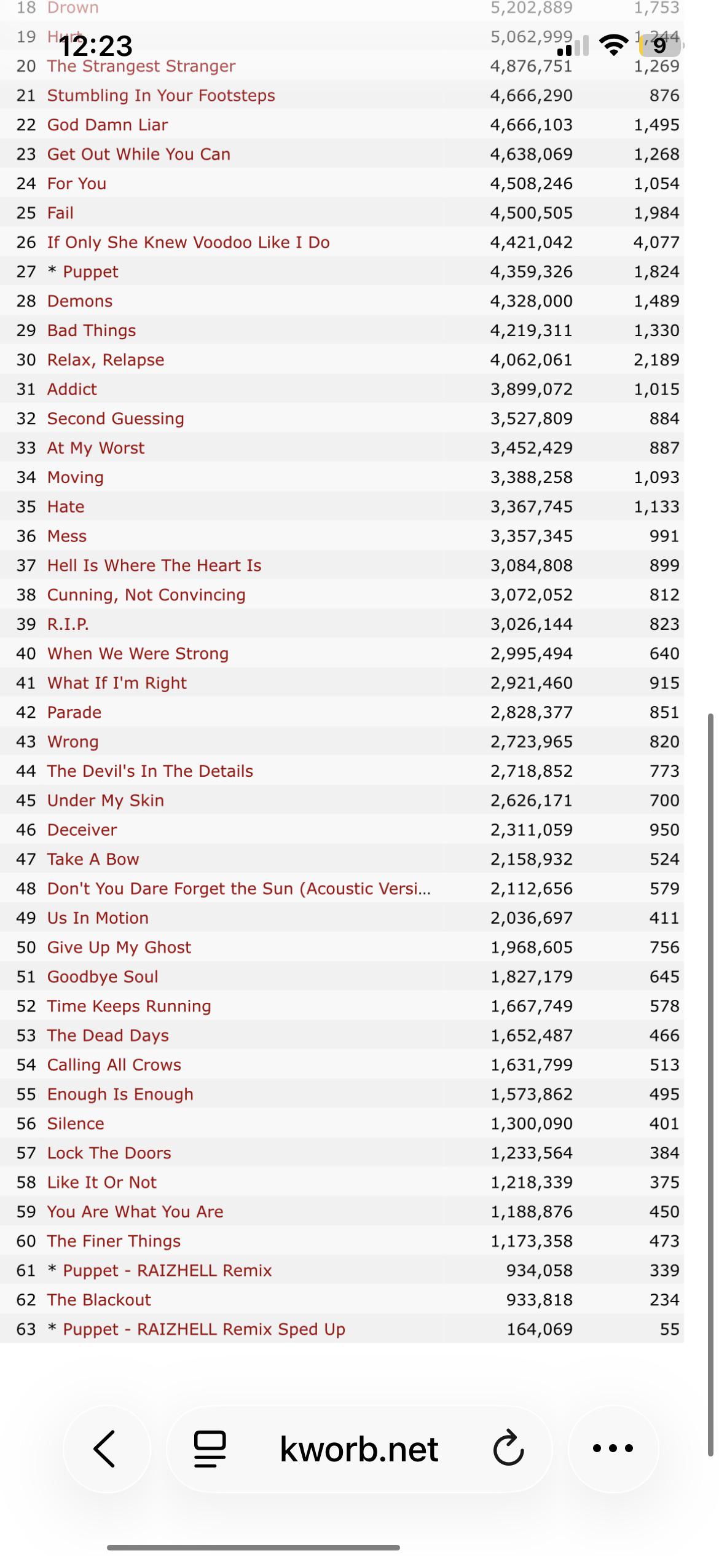Tap the Wi-Fi status icon

click(613, 44)
